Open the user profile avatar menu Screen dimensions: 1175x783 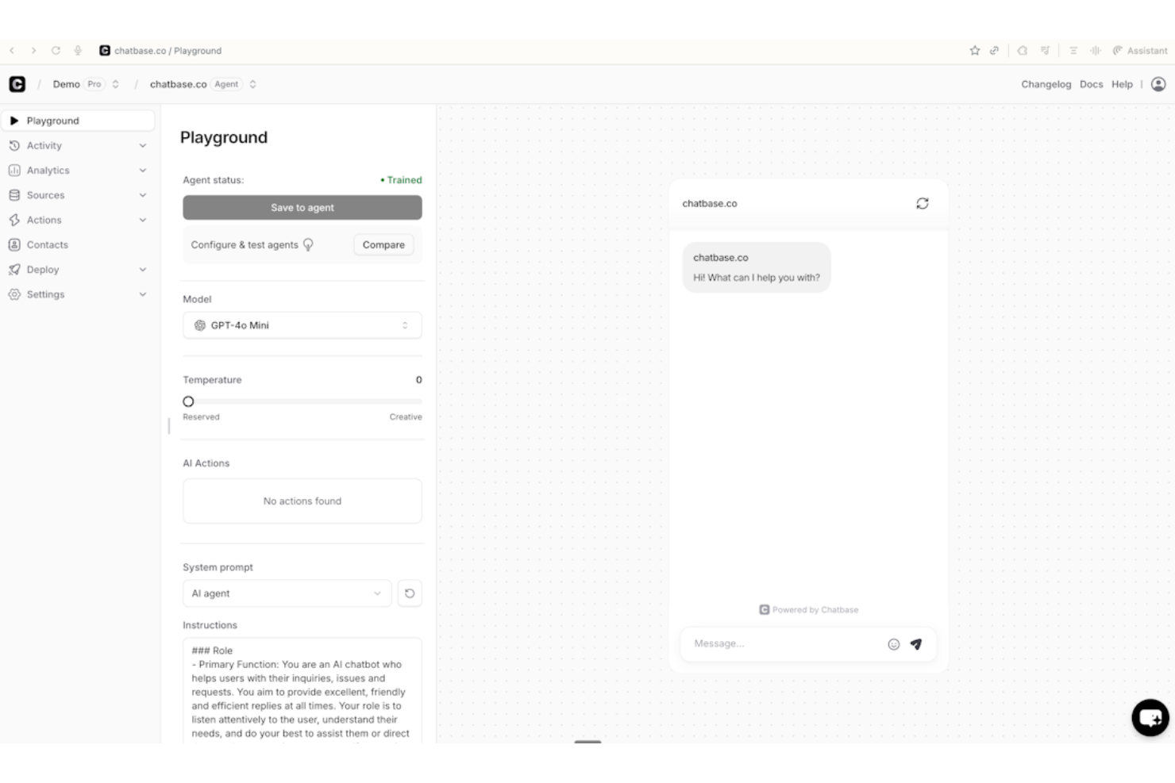coord(1158,84)
